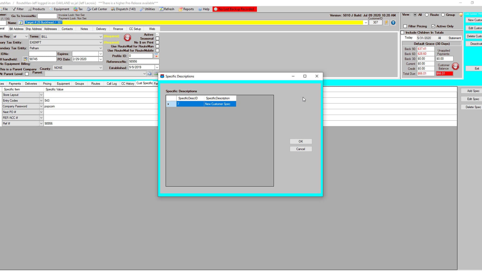Click the lightning icon beside CustomerID 307
The height and width of the screenshot is (271, 482).
386,23
